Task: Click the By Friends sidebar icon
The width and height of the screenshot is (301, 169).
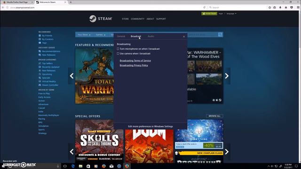Action: [x=40, y=36]
